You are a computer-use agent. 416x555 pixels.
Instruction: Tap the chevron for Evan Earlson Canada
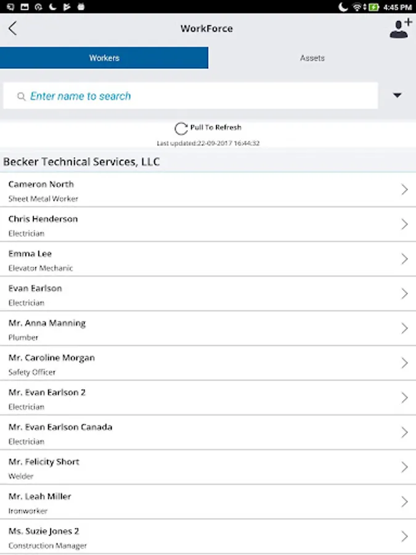tap(404, 433)
